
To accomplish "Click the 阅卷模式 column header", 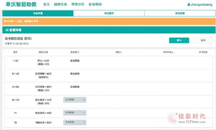I will (75, 52).
